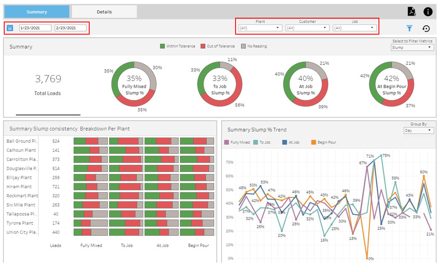The image size is (447, 272).
Task: Select the Hiram Plant row label
Action: point(19,187)
